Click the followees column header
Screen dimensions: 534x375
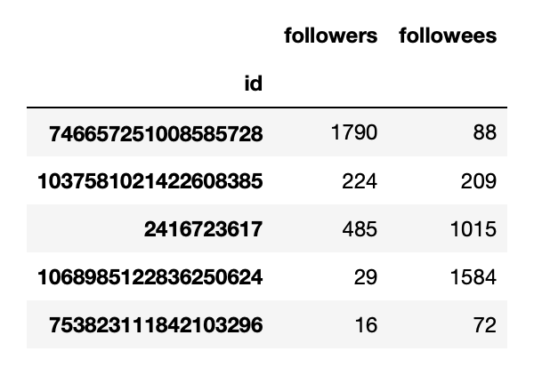tap(448, 36)
